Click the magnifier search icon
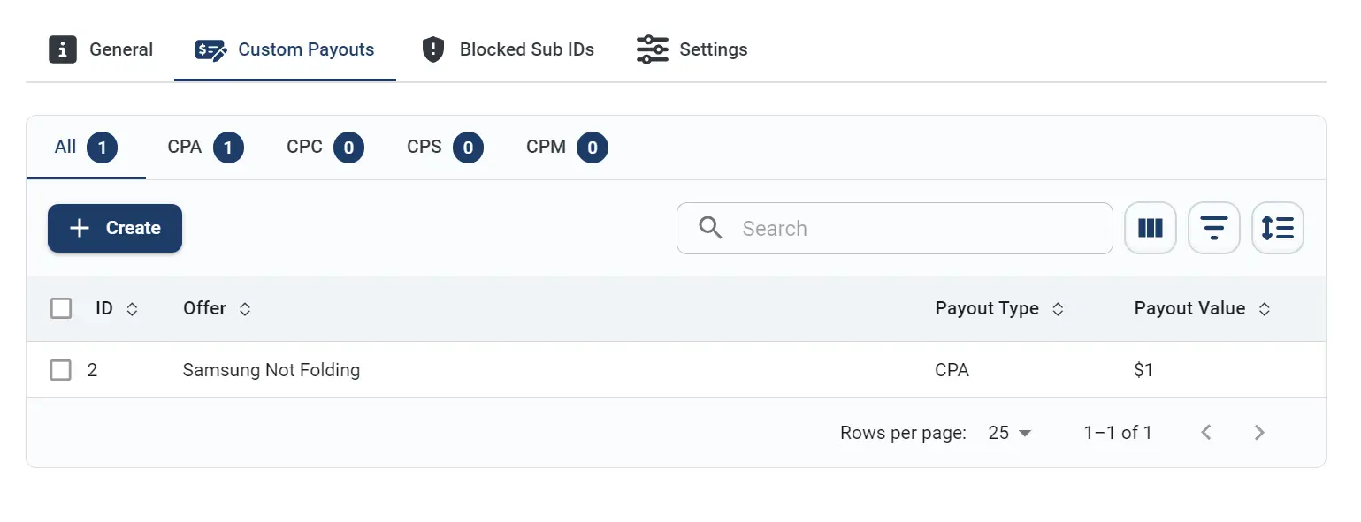The width and height of the screenshot is (1361, 522). (x=710, y=228)
